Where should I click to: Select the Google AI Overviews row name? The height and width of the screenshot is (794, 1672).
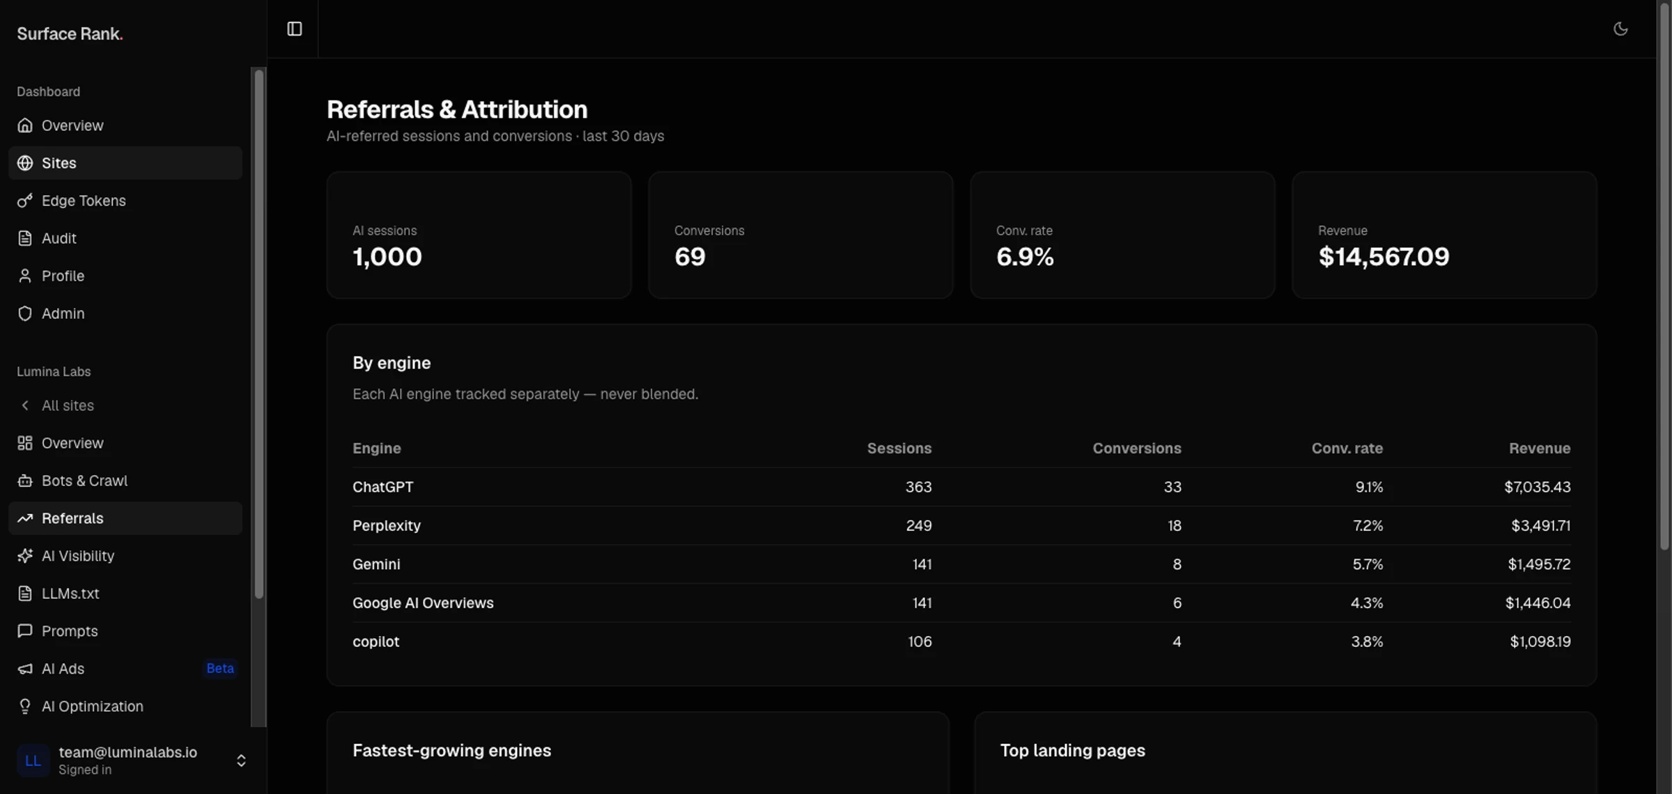point(423,603)
